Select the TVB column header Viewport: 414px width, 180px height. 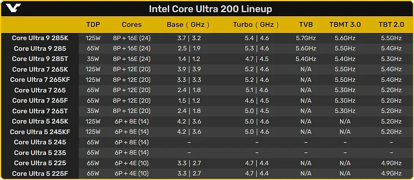click(306, 25)
